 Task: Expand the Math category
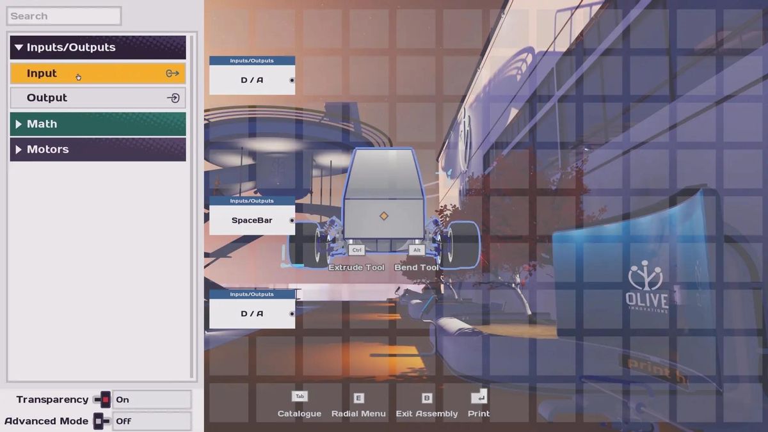coord(19,124)
